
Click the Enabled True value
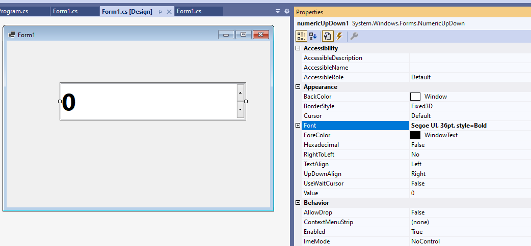coord(417,232)
